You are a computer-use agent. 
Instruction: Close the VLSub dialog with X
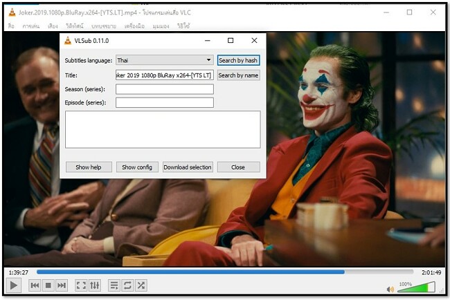[254, 40]
